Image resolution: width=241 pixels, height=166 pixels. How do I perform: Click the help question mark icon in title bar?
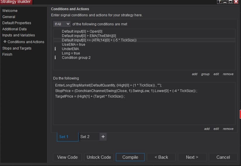point(220,2)
